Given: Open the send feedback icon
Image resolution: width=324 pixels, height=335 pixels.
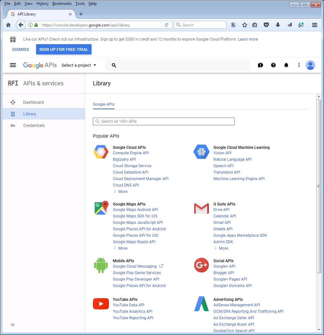Looking at the screenshot, I should [260, 65].
